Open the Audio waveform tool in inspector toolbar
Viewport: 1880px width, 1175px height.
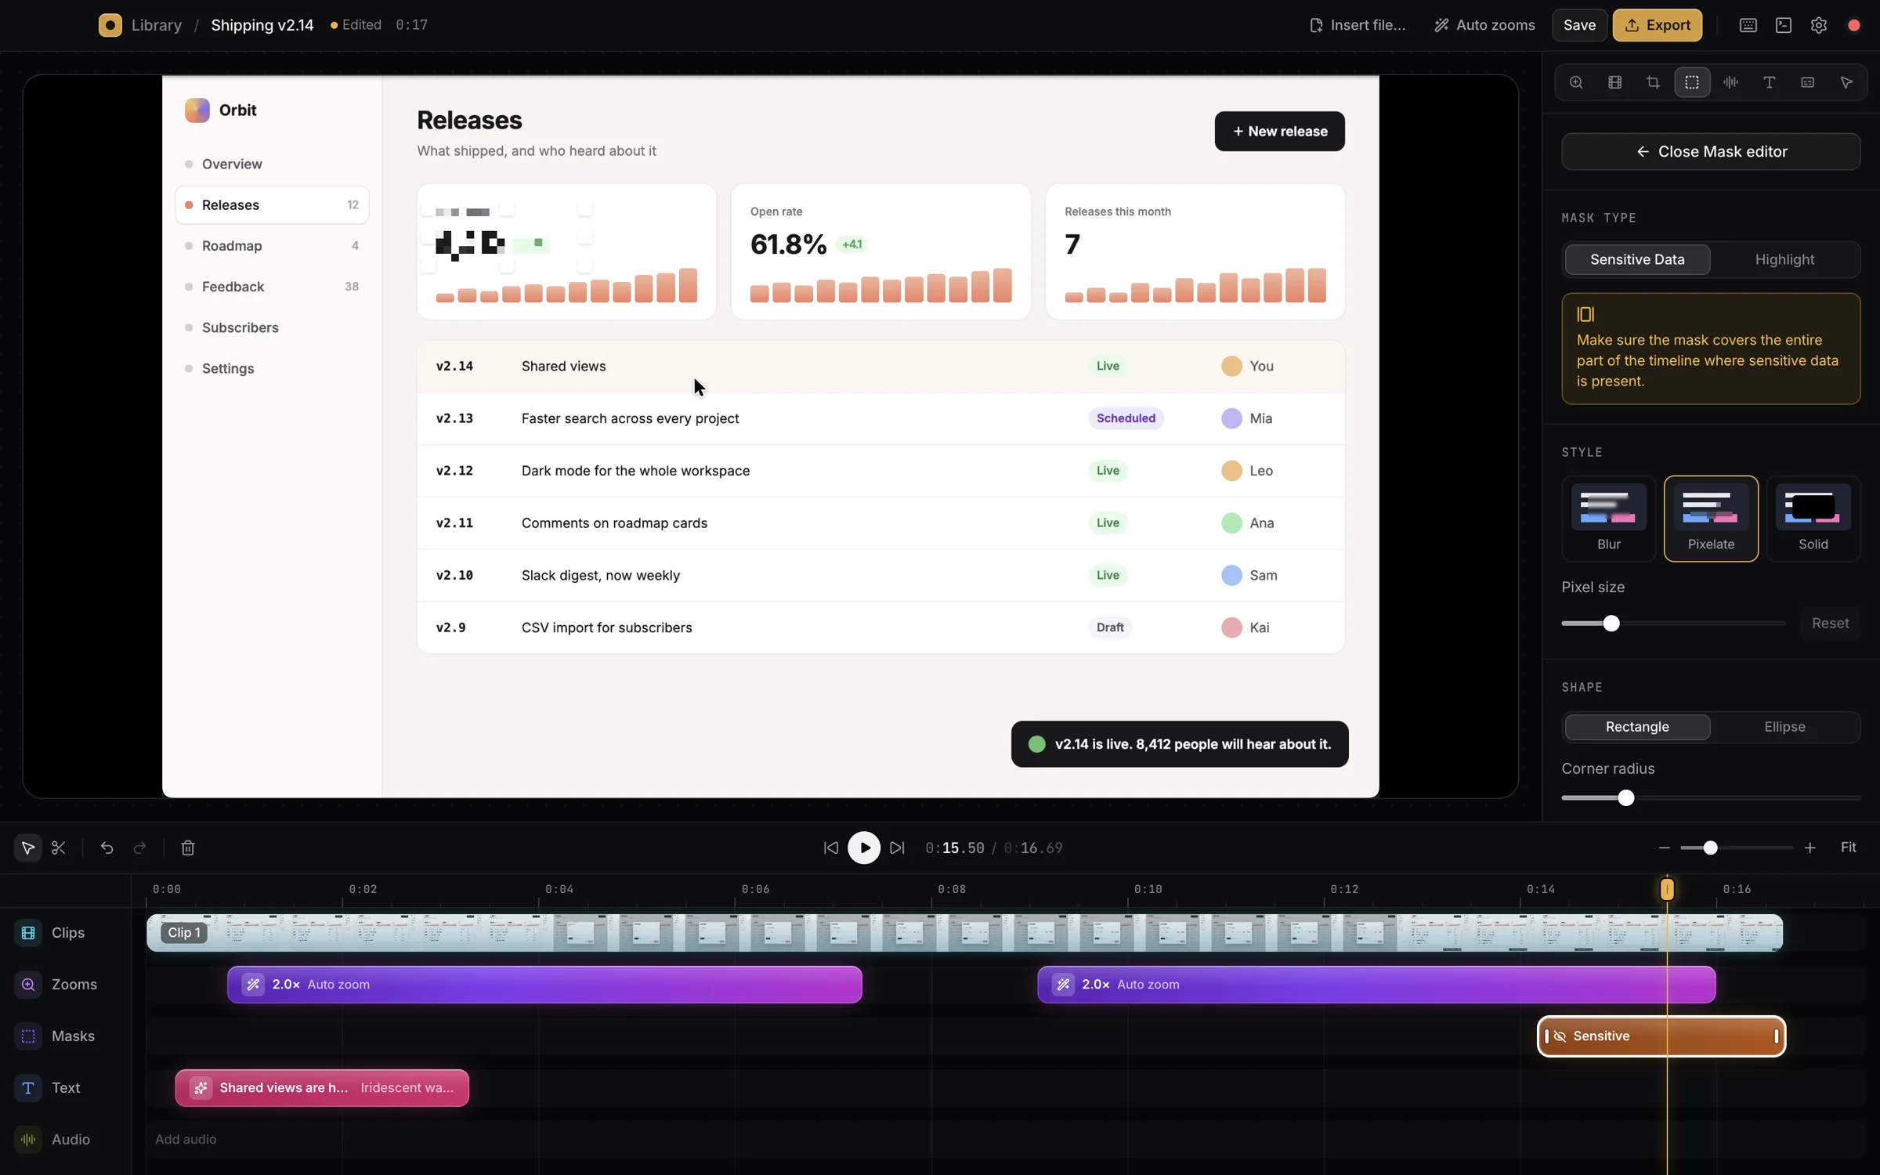coord(1730,82)
